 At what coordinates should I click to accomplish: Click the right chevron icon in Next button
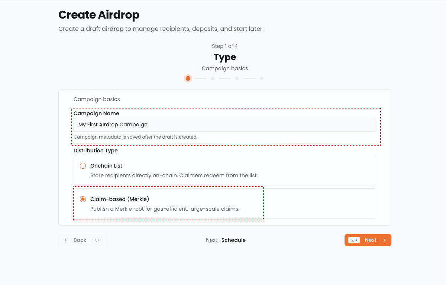(385, 240)
